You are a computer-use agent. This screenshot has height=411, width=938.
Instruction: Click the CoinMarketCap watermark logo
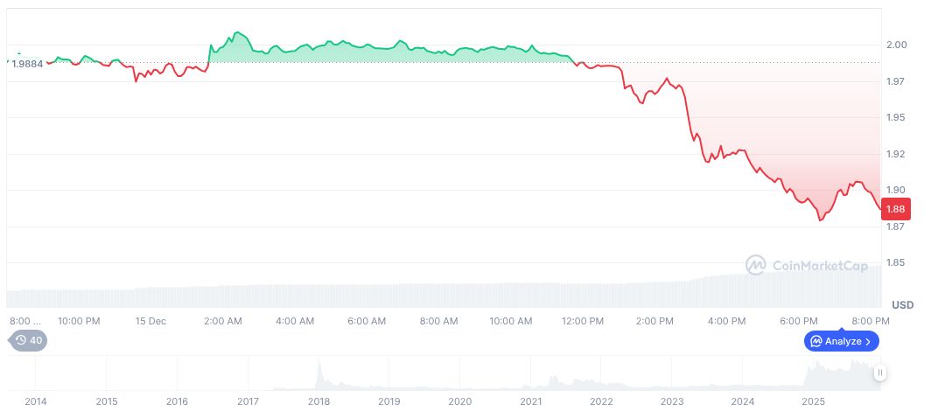pos(757,265)
